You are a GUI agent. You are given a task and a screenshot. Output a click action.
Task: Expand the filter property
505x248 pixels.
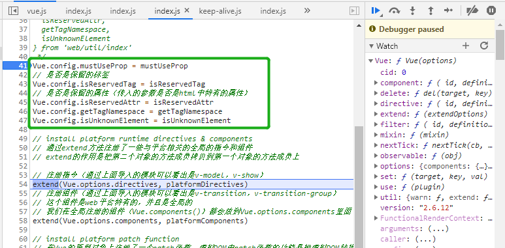(x=376, y=124)
